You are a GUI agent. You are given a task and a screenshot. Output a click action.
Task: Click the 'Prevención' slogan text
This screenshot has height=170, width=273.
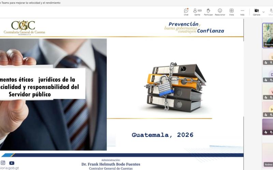click(184, 24)
